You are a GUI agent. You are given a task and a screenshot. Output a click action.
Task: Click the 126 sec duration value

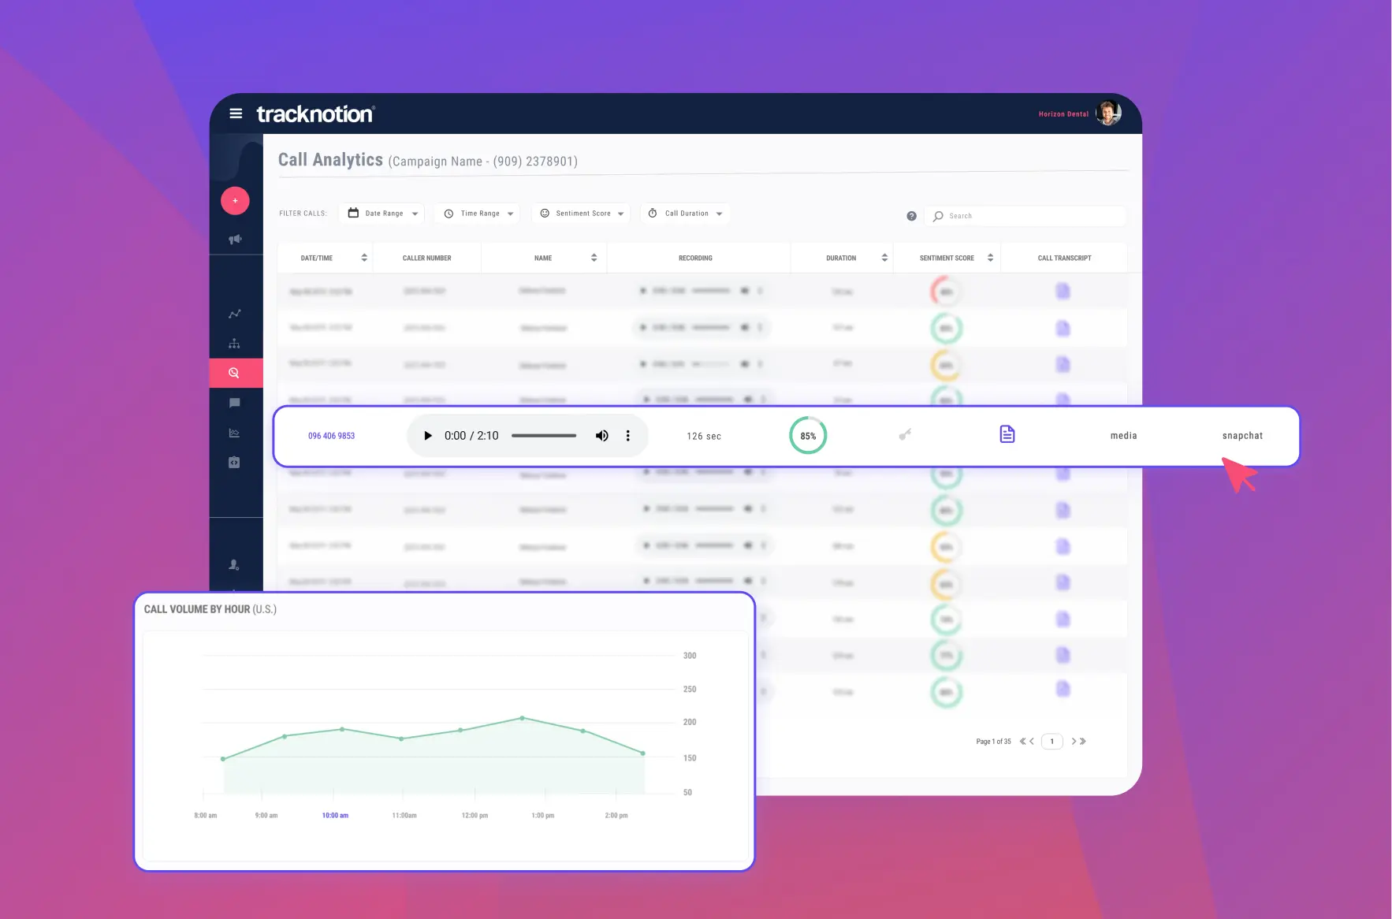coord(704,436)
